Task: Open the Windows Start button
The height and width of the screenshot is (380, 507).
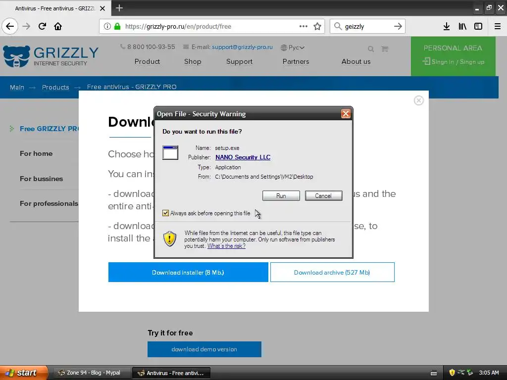Action: [24, 373]
